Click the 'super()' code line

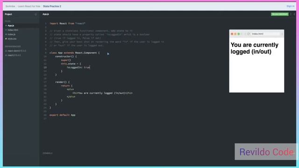click(x=66, y=60)
